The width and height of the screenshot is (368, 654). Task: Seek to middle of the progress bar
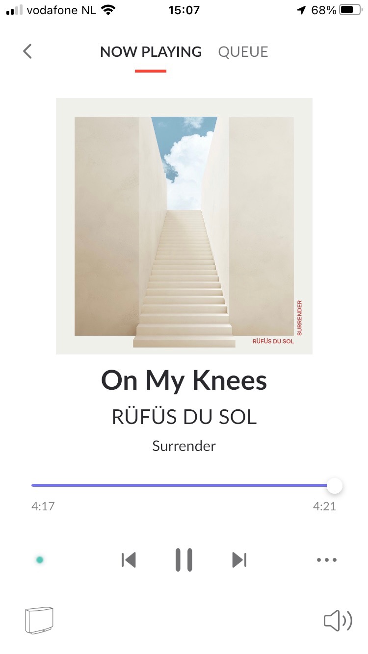pos(183,485)
